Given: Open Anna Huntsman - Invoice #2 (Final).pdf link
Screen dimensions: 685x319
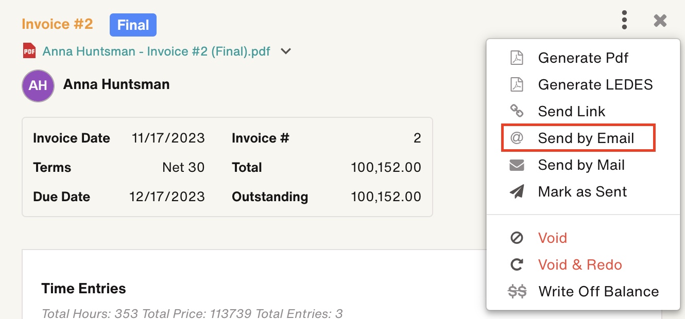Looking at the screenshot, I should click(x=156, y=51).
